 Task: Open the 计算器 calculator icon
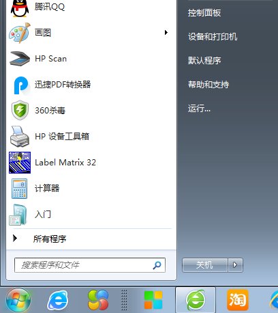(x=19, y=189)
